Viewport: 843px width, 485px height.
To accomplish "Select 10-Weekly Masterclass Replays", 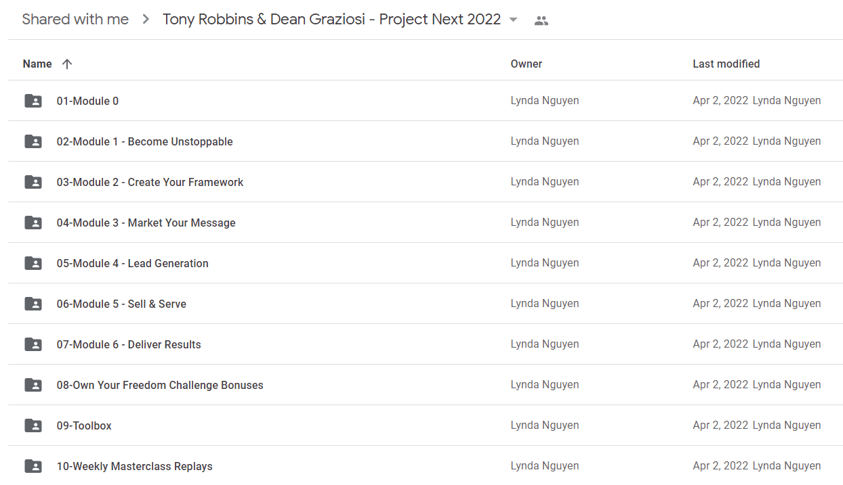I will [x=134, y=466].
